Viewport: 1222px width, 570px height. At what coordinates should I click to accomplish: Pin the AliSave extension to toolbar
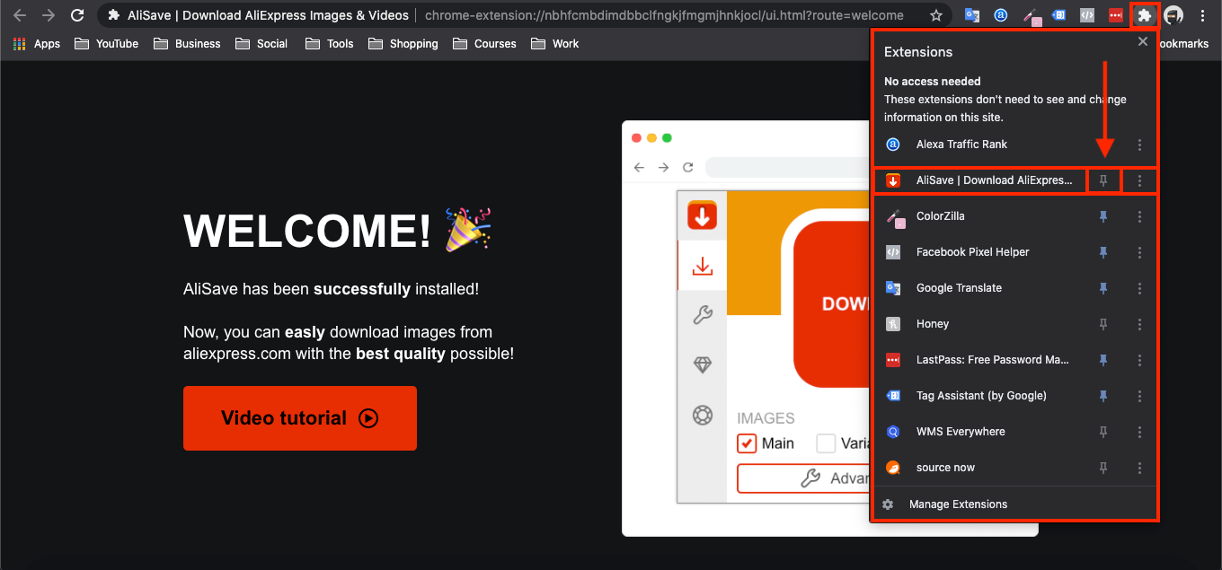(1104, 180)
